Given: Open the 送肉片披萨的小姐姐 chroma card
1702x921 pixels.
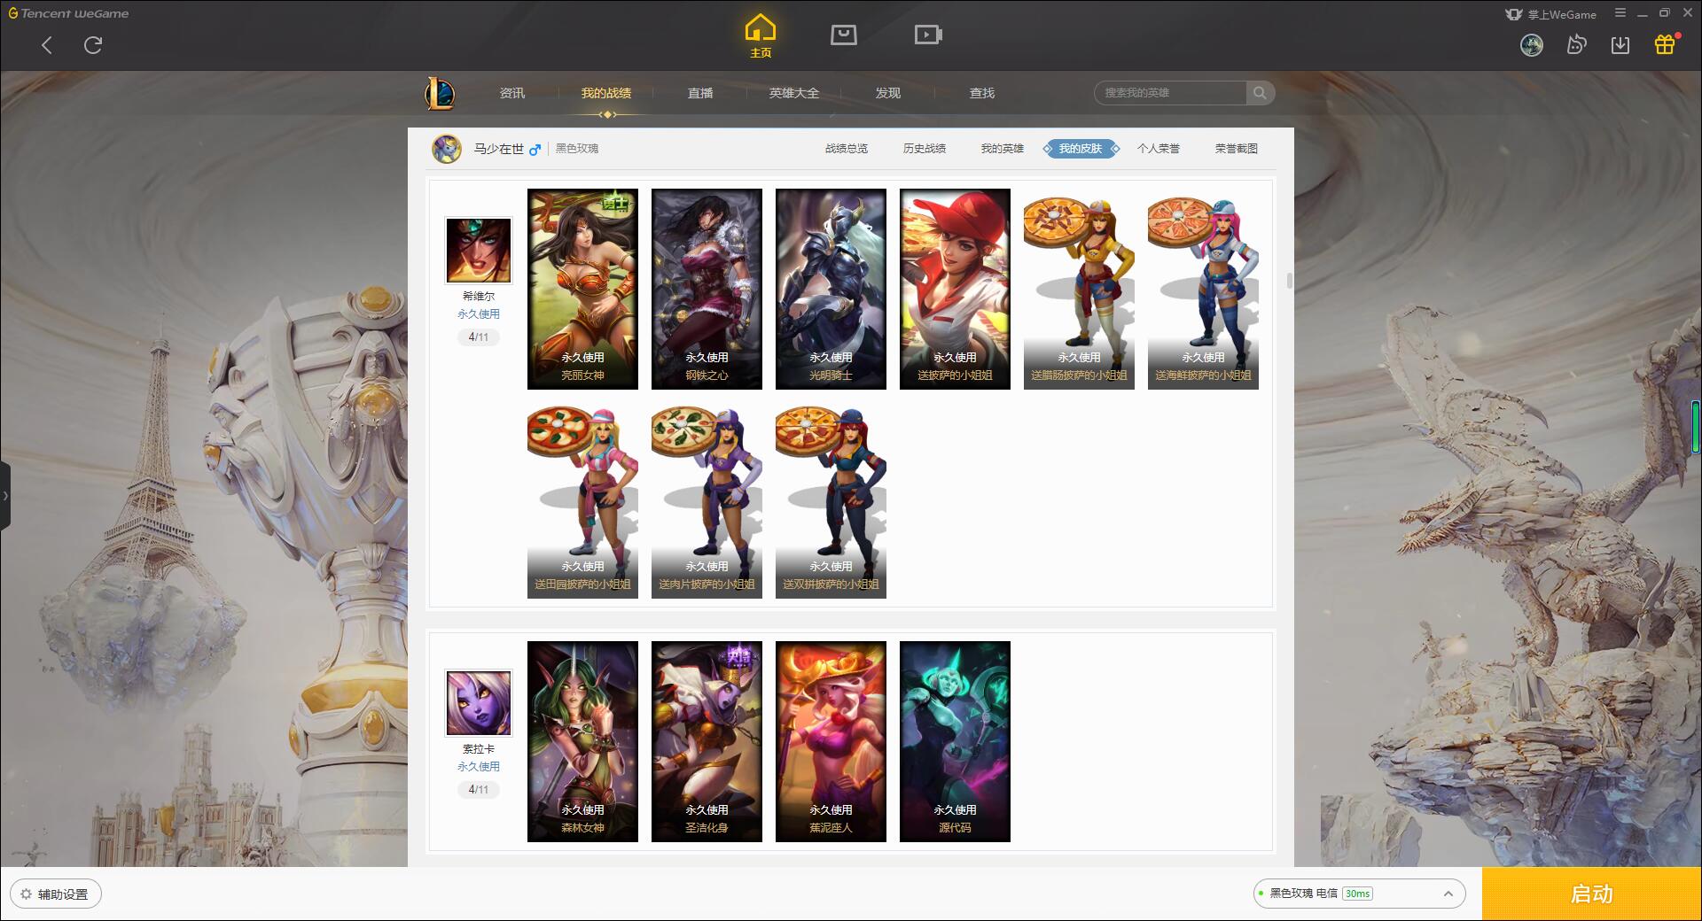Looking at the screenshot, I should click(707, 499).
